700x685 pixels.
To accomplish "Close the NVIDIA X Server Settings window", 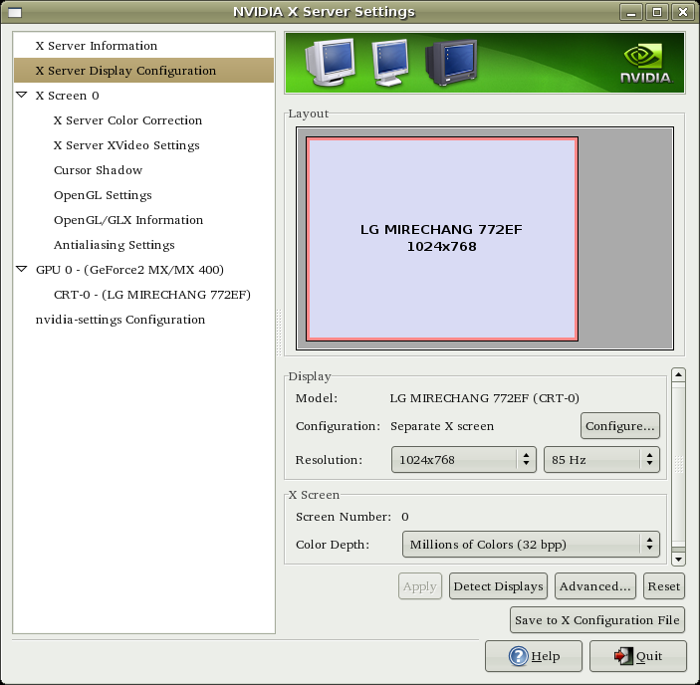I will [x=683, y=12].
